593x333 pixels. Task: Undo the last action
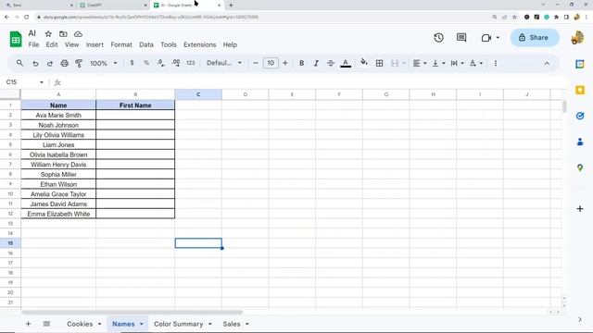pos(35,63)
